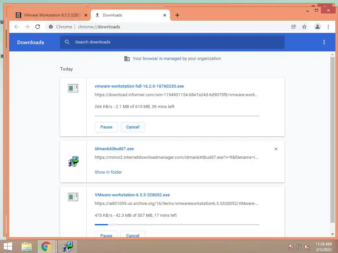Go back to previous page
This screenshot has width=338, height=253.
[17, 27]
